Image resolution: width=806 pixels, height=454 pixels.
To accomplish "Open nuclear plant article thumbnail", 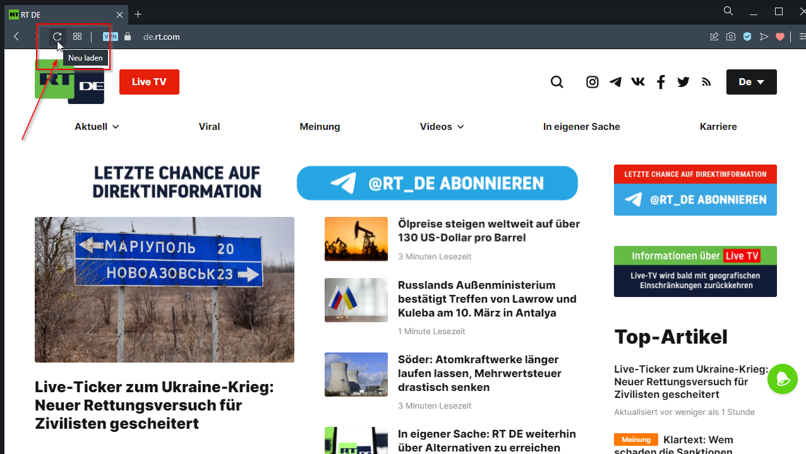I will [356, 375].
